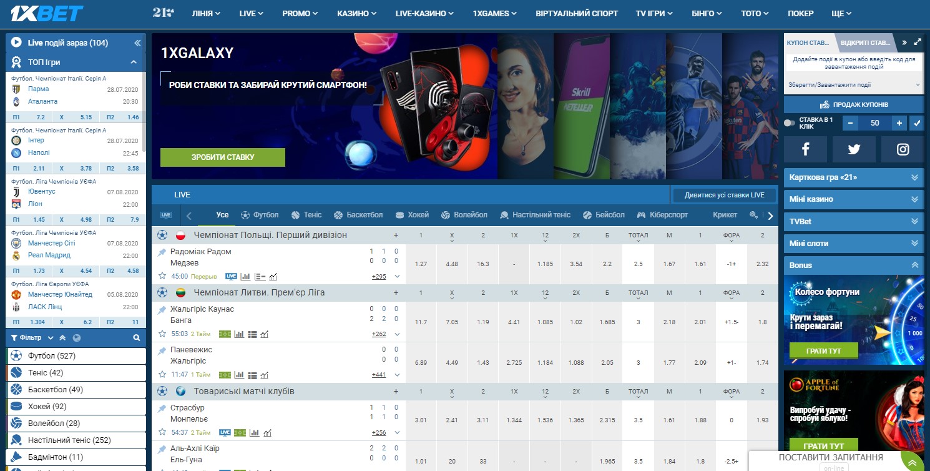The image size is (930, 471).
Task: Open the КАЗИНО menu
Action: (356, 13)
